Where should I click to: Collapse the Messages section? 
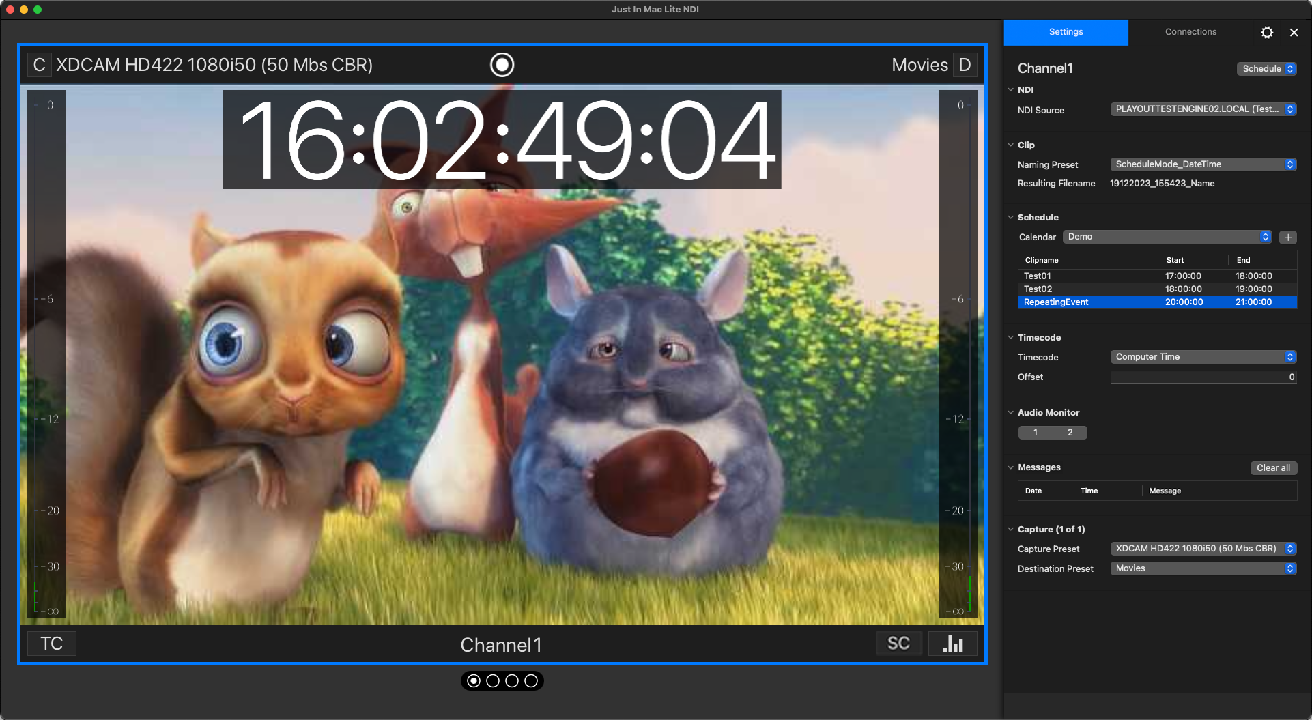click(1011, 467)
